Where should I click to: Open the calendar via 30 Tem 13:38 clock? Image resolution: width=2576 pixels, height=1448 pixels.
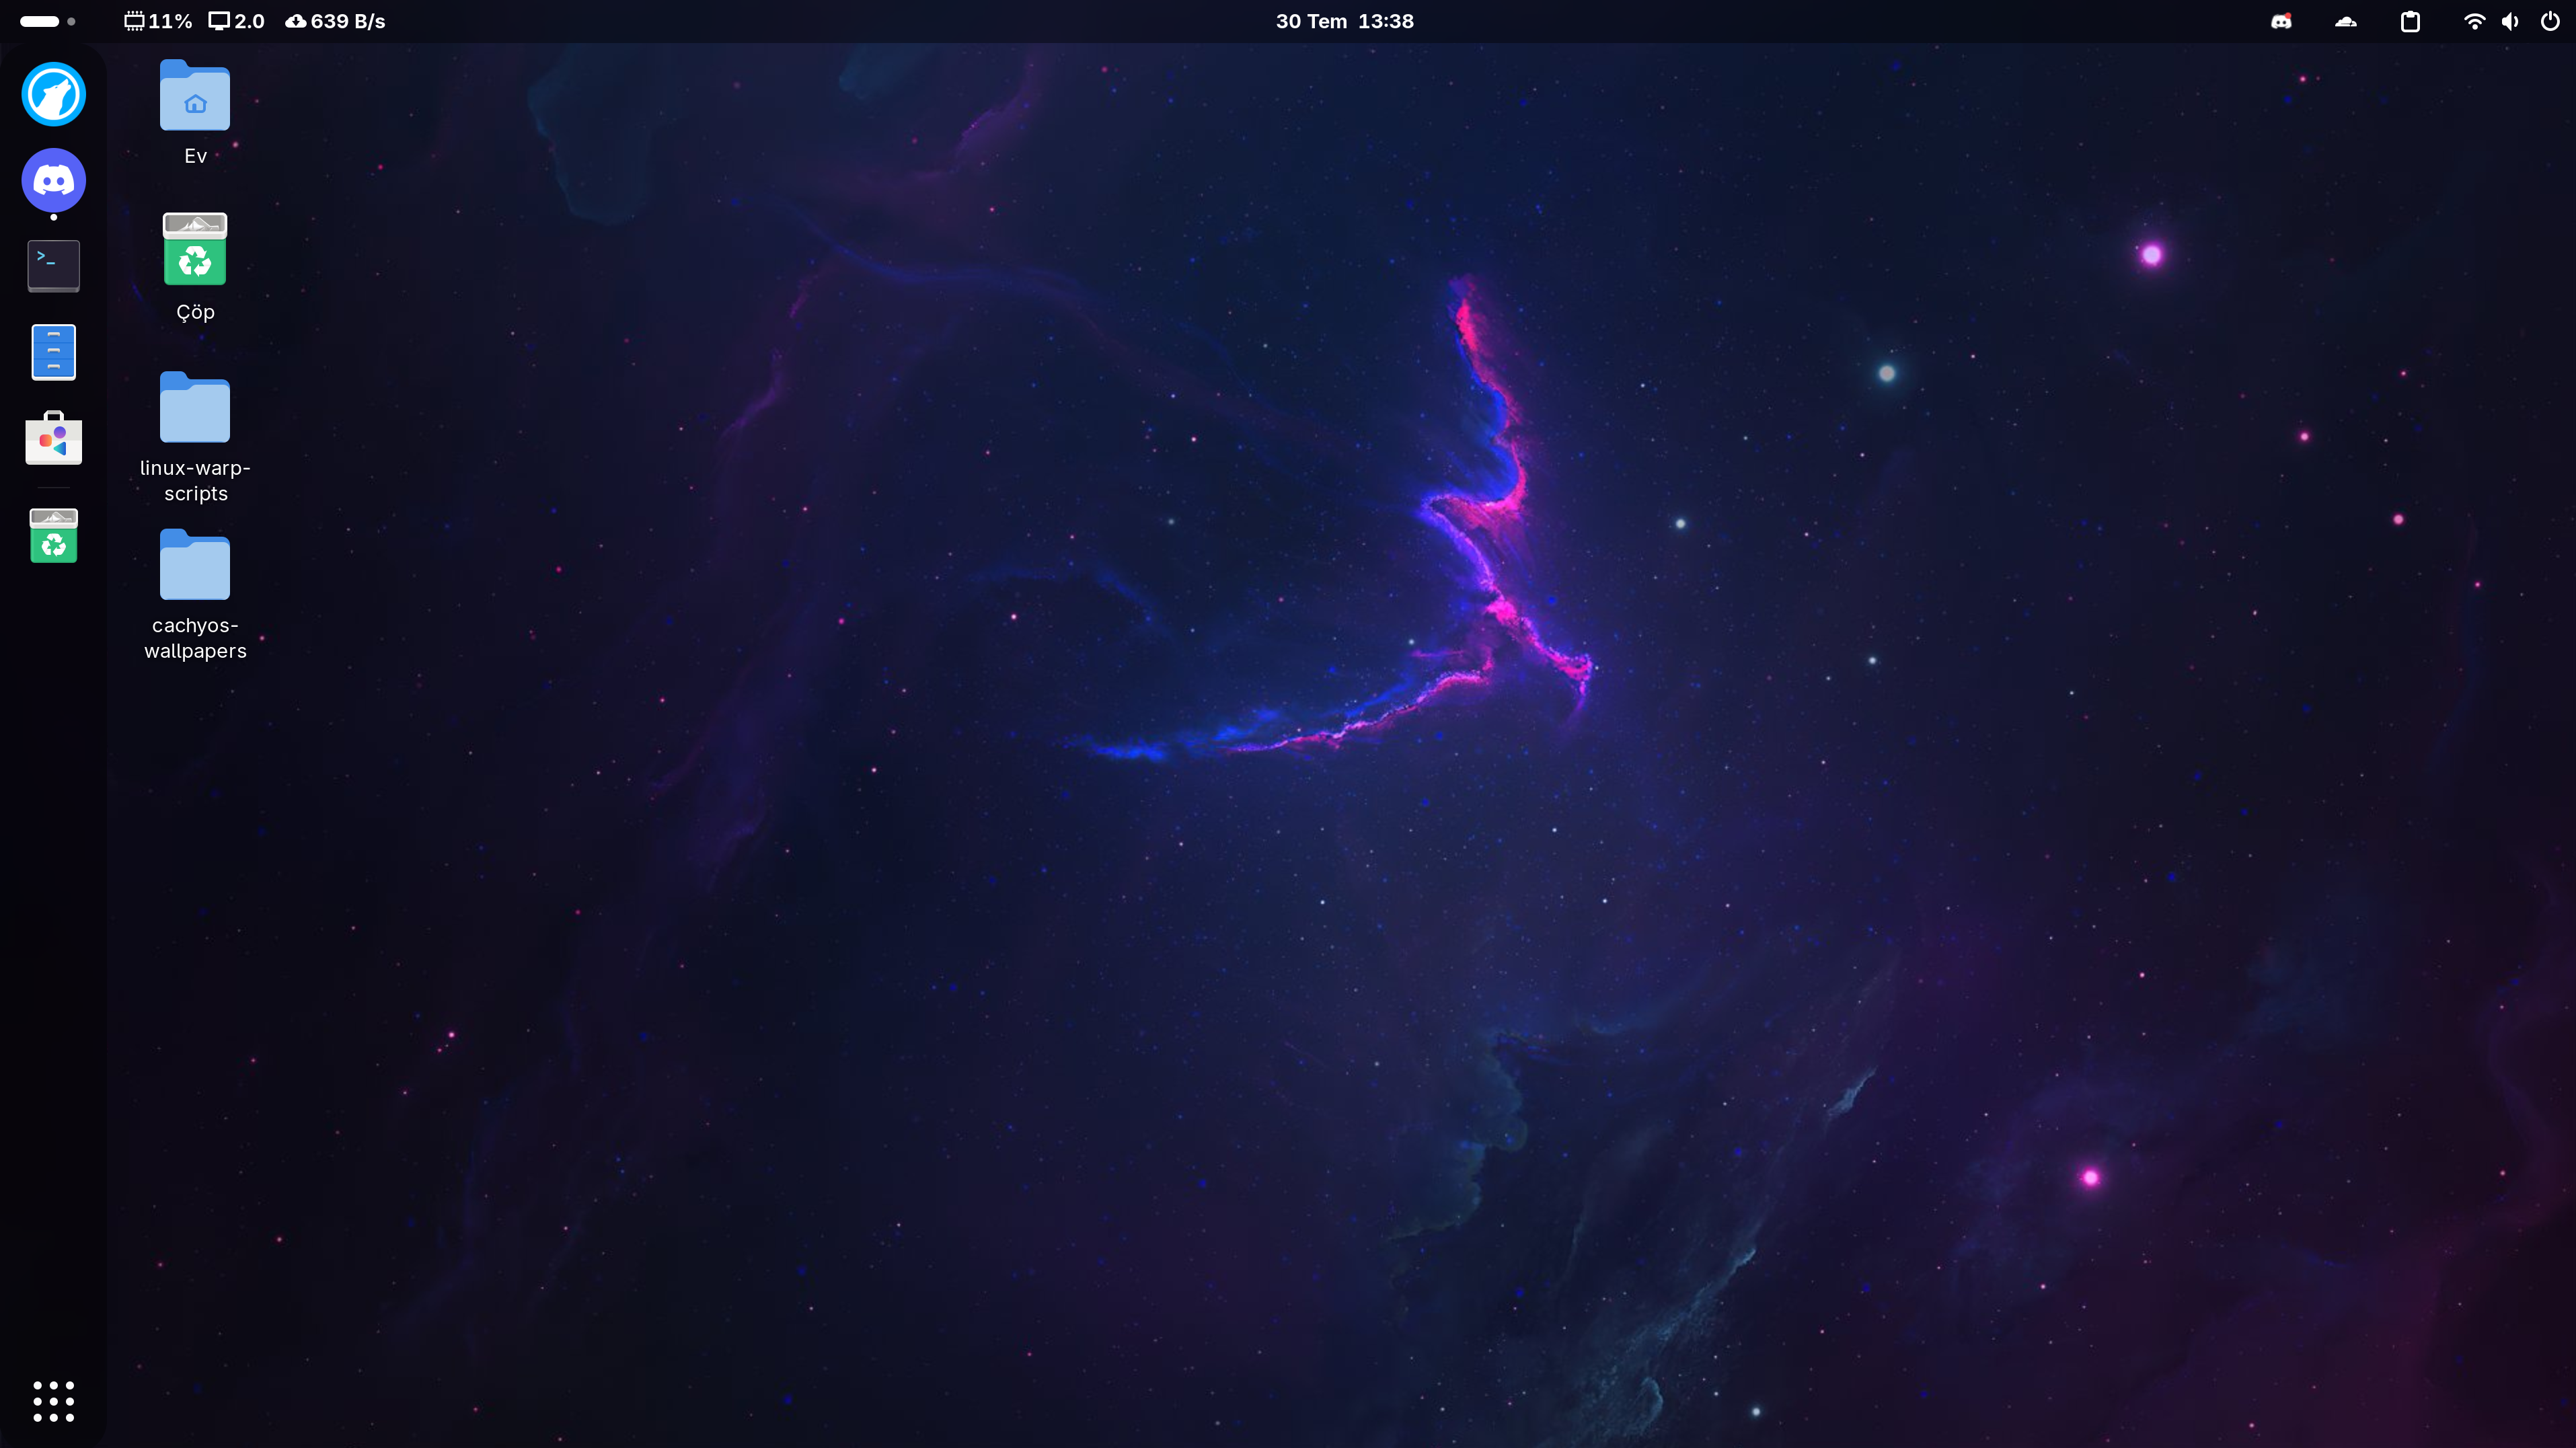(x=1344, y=21)
